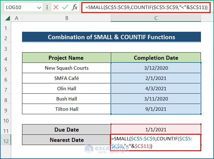The width and height of the screenshot is (214, 159).
Task: Select column C header
Action: coord(156,18)
